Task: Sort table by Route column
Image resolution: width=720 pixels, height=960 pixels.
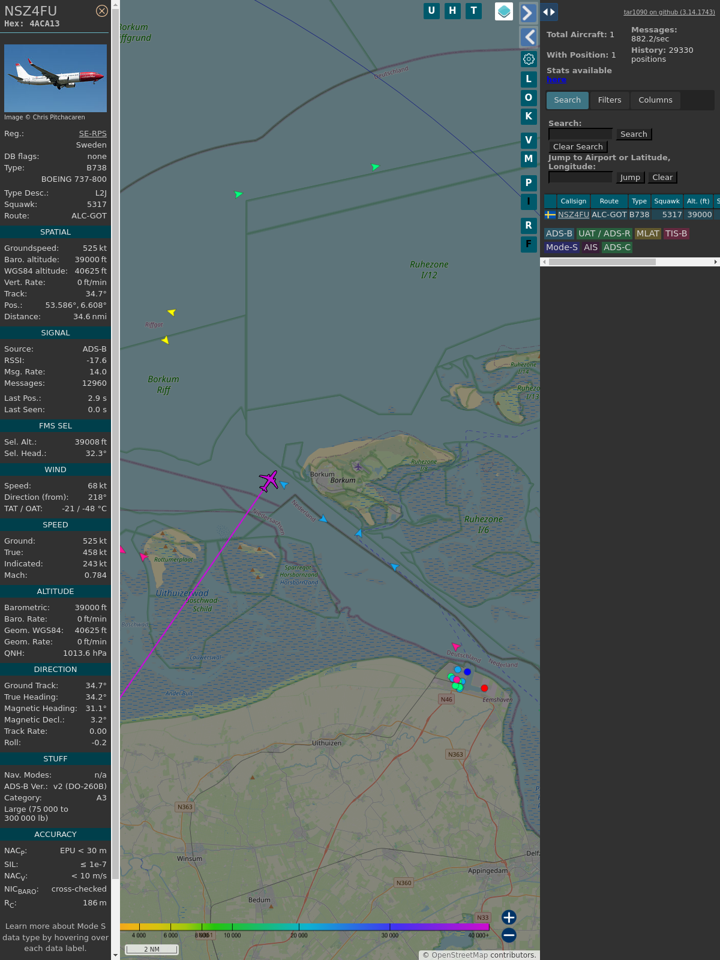Action: (x=609, y=201)
